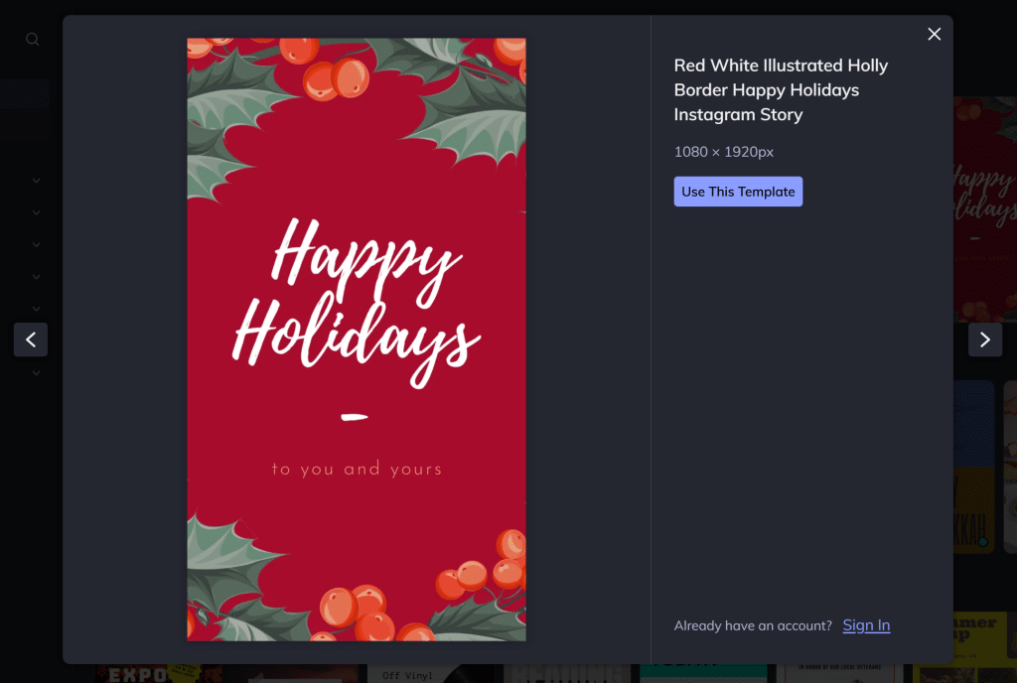Click the Happy Holidays template preview image
1017x683 pixels.
click(x=357, y=340)
